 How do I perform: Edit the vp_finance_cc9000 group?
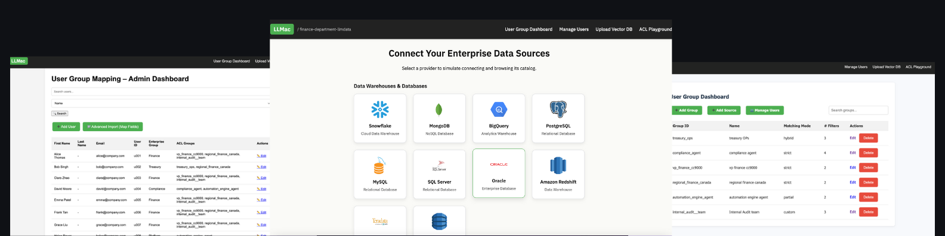point(853,167)
